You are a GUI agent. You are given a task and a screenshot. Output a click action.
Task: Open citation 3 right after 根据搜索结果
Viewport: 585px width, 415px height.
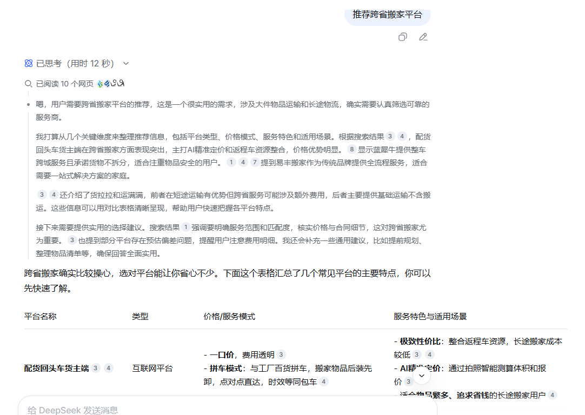[x=390, y=137]
